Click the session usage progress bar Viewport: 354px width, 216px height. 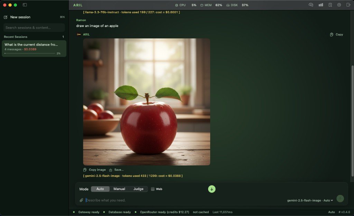pos(30,54)
